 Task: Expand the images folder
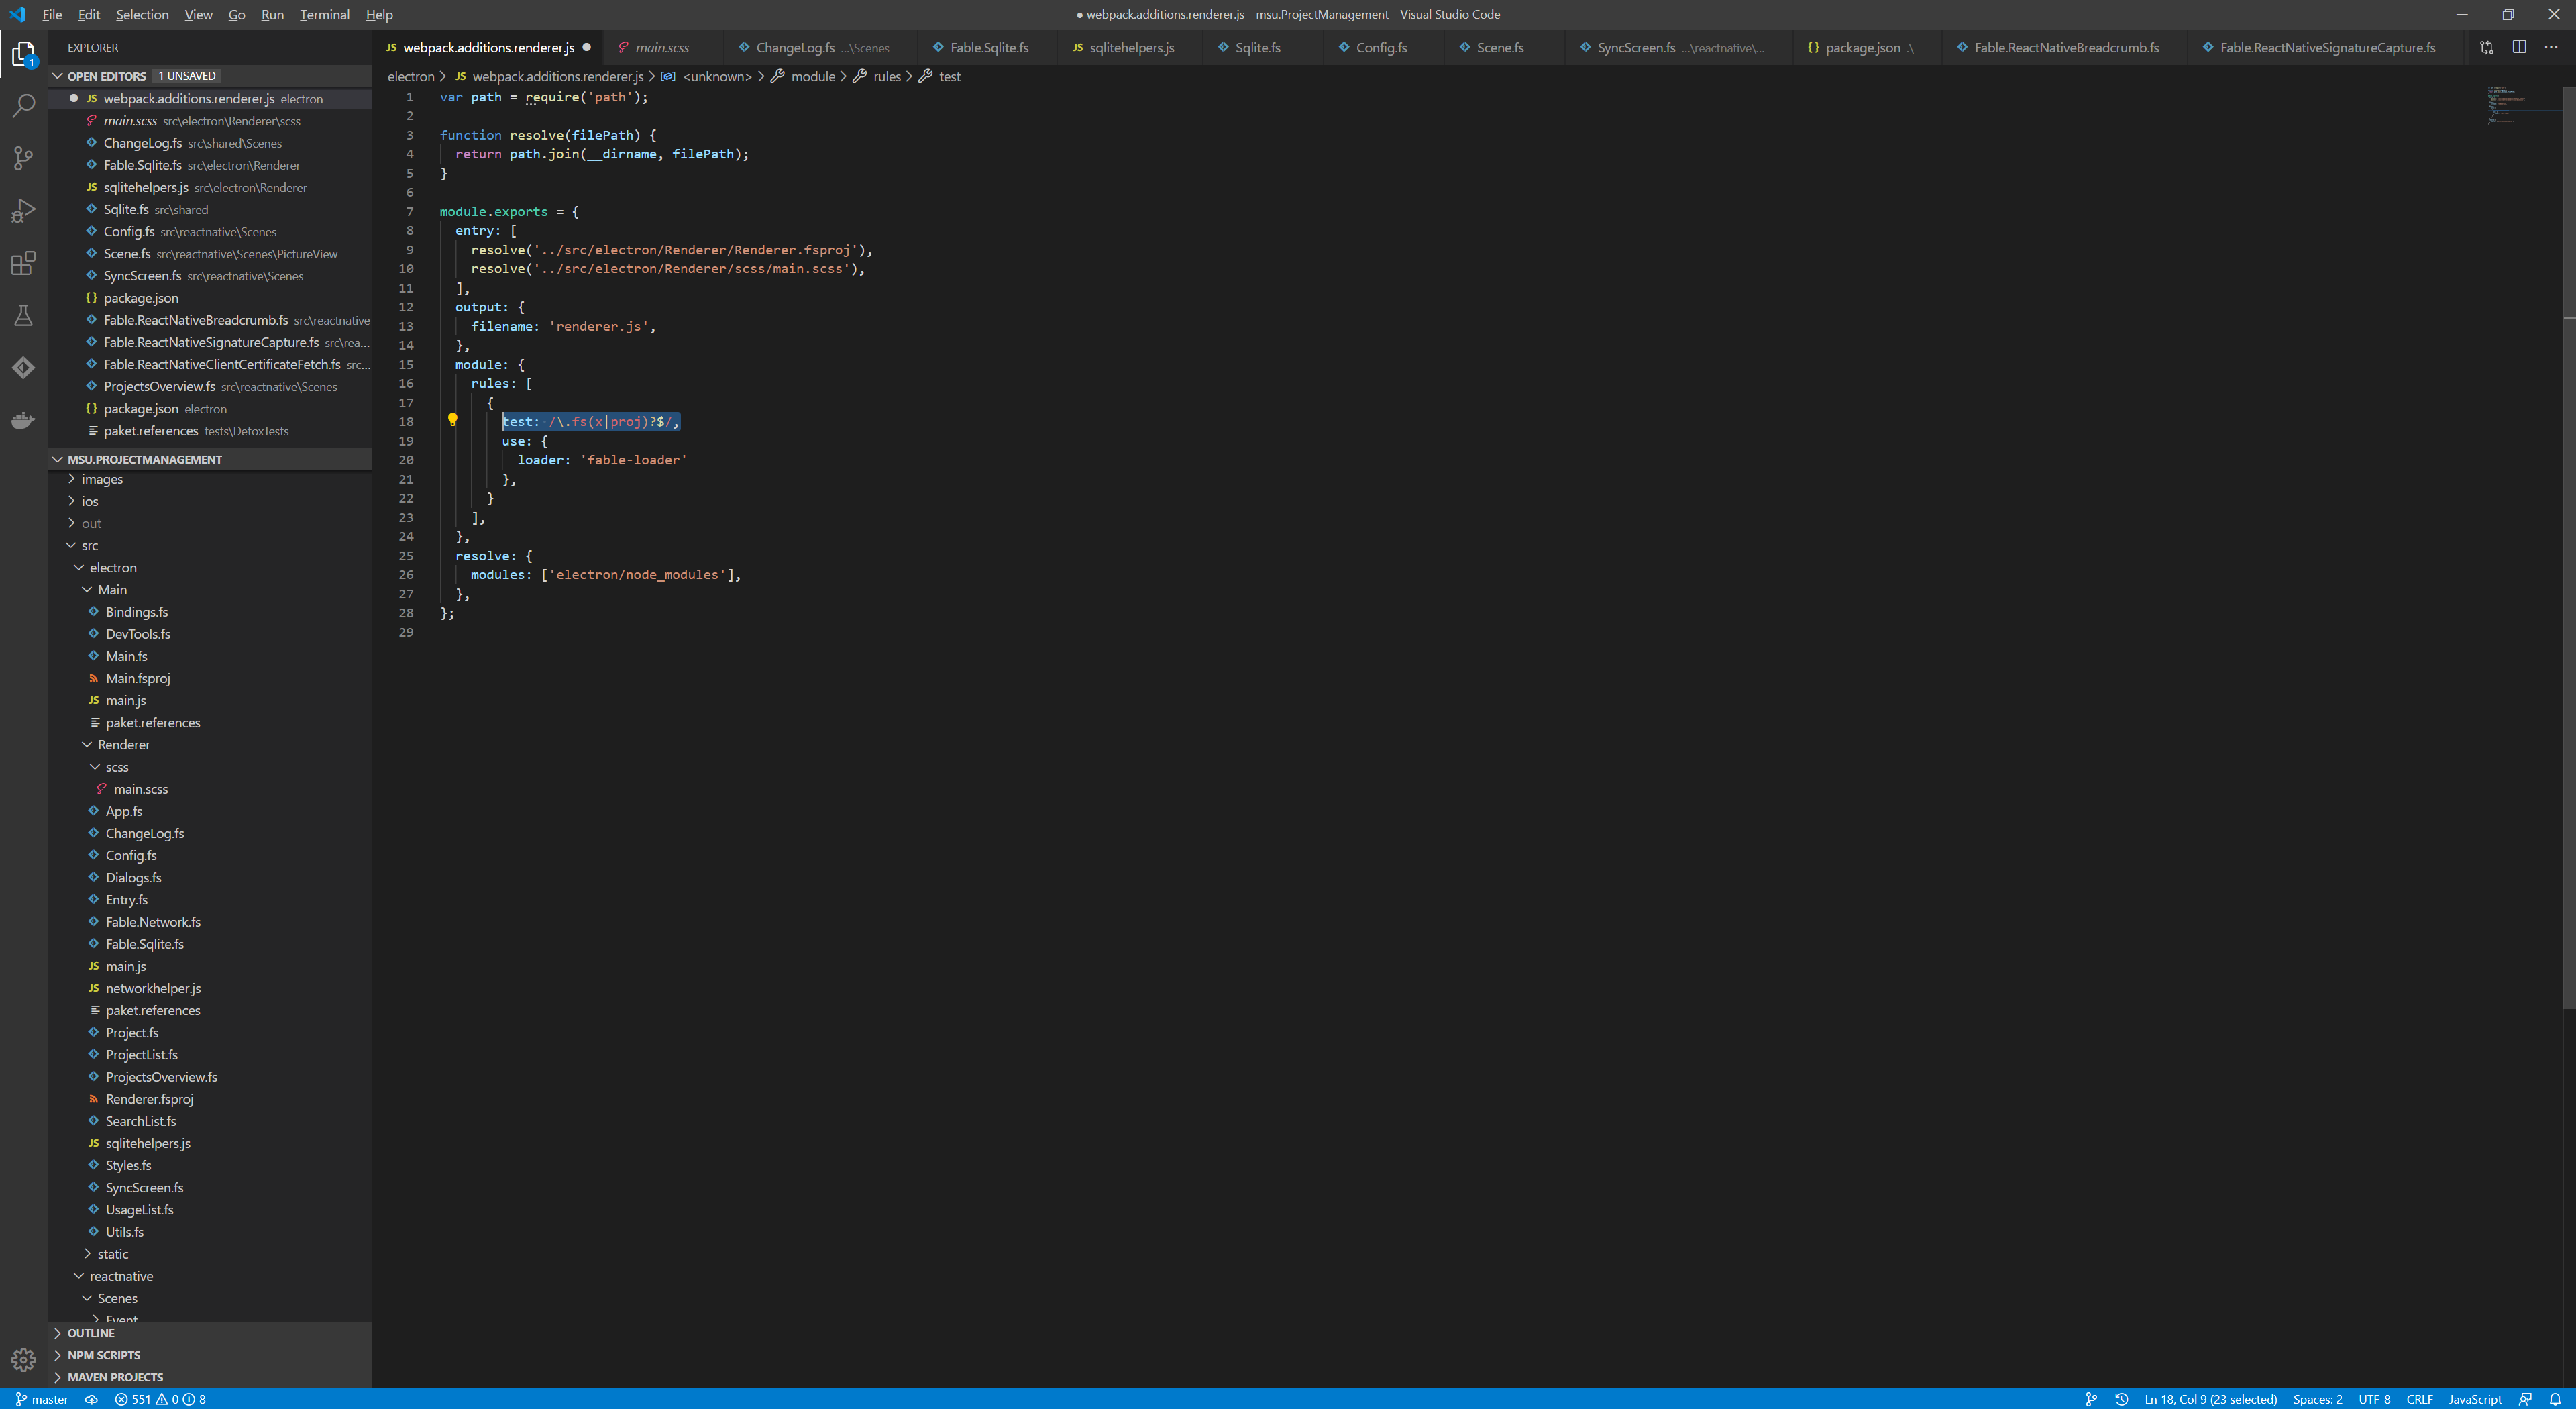[101, 479]
